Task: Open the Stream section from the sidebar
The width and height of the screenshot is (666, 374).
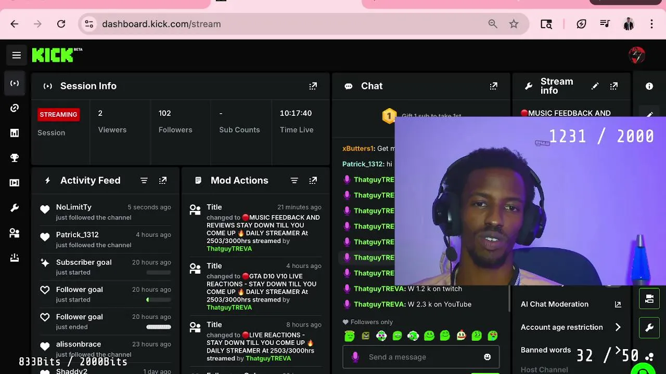Action: coord(15,83)
